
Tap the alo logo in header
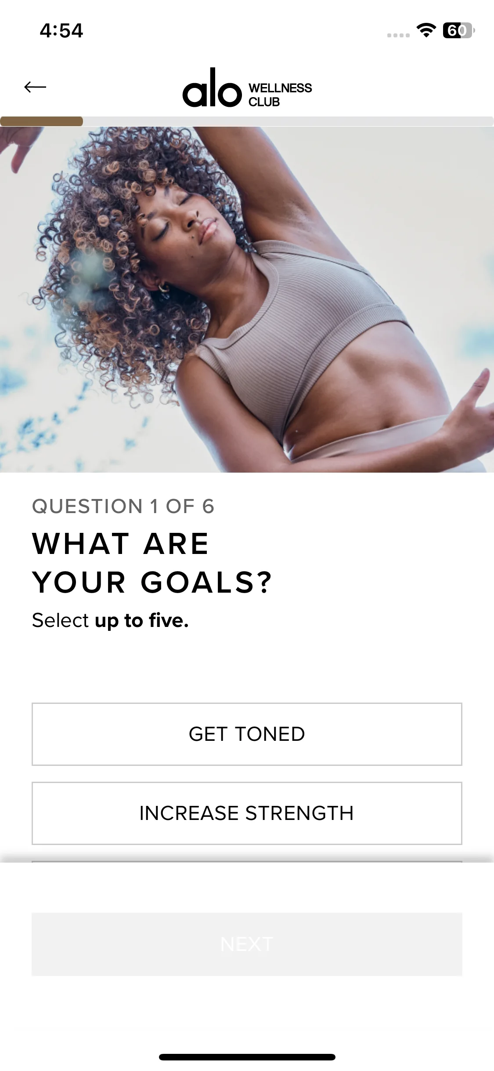[212, 88]
